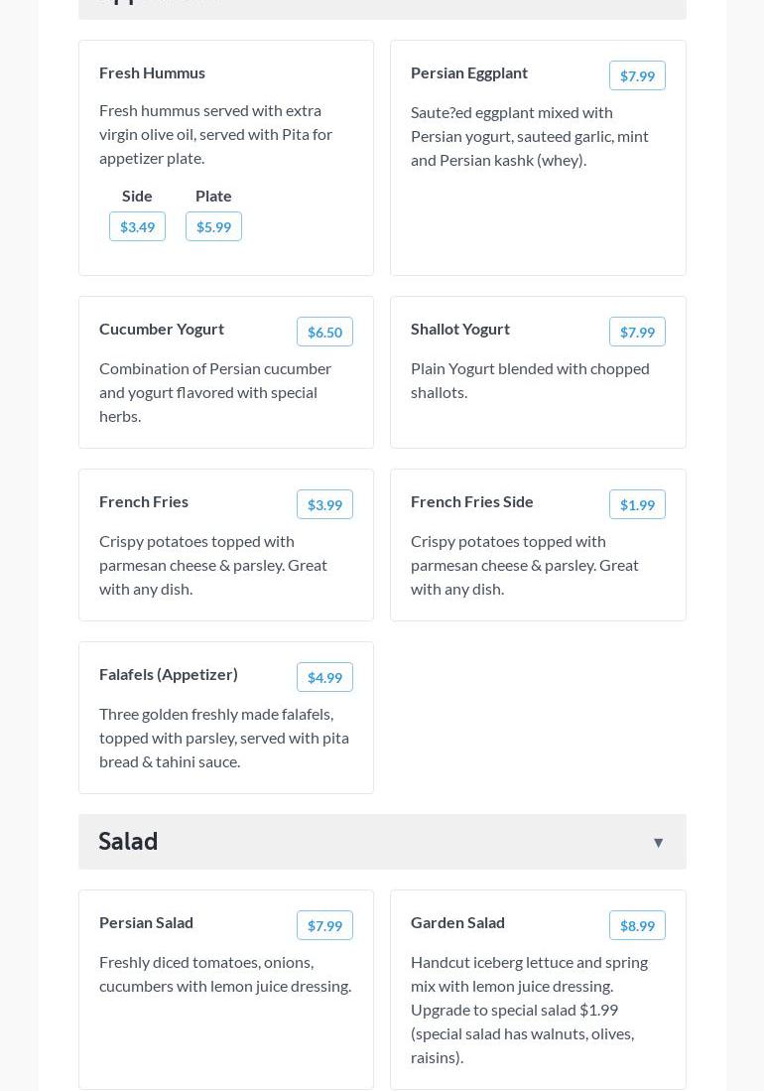764x1091 pixels.
Task: Add French Fries Side for $1.99
Action: tap(637, 505)
